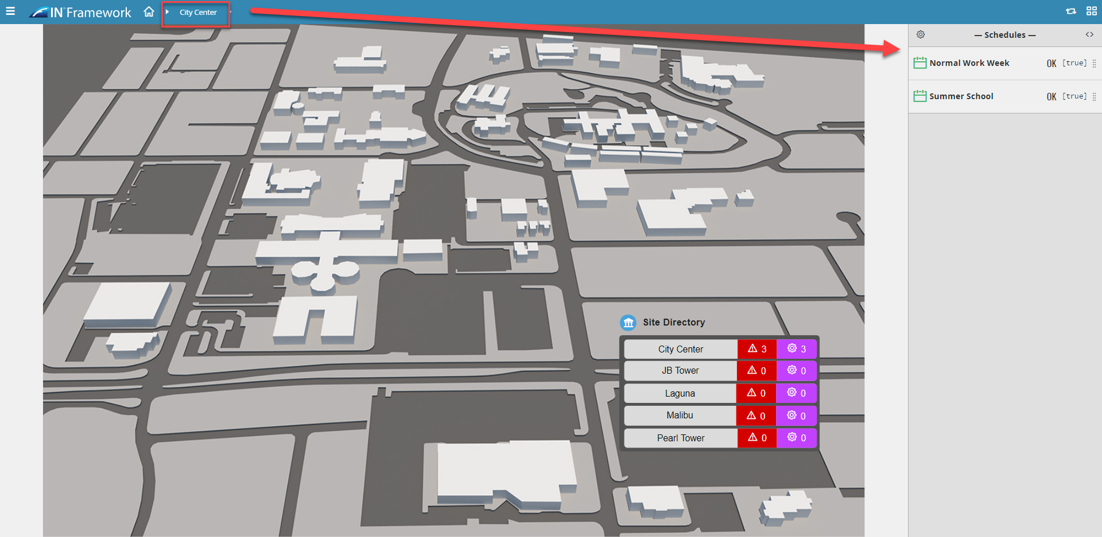Click the Normal Work Week calendar icon
Viewport: 1102px width, 537px height.
pos(919,62)
